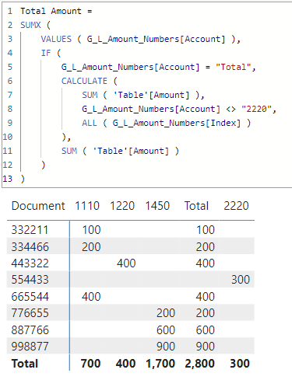Click 200 under 1110 for document 334466
This screenshot has height=387, width=292.
(91, 247)
